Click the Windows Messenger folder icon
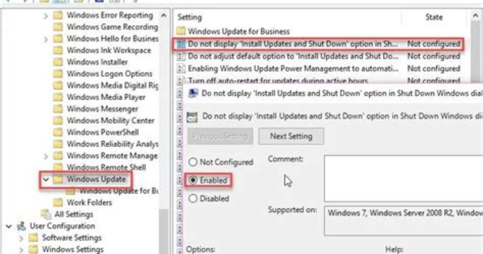The height and width of the screenshot is (254, 483). point(58,109)
